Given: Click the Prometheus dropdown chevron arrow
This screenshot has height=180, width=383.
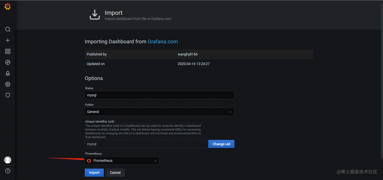Looking at the screenshot, I should coord(155,161).
